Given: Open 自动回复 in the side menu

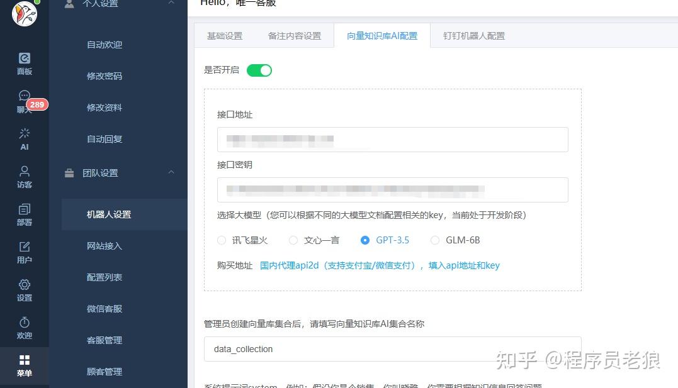Looking at the screenshot, I should 105,139.
